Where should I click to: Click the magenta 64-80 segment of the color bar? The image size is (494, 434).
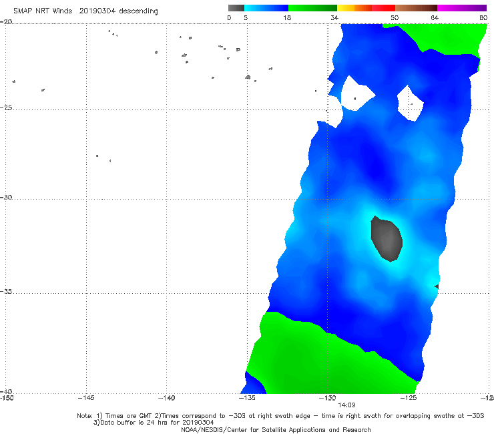coord(462,8)
